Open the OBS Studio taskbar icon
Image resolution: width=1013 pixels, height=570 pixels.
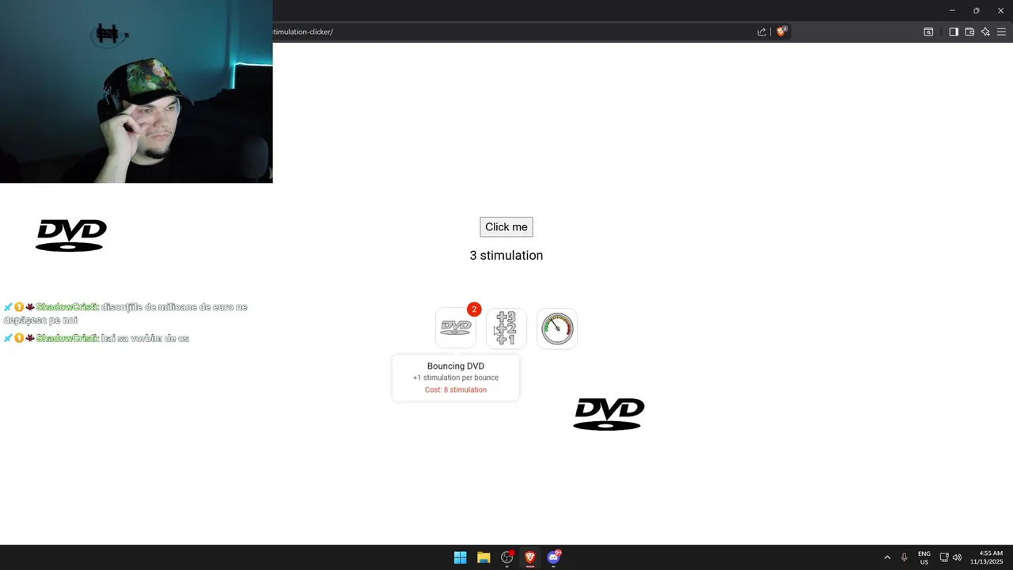tap(506, 557)
